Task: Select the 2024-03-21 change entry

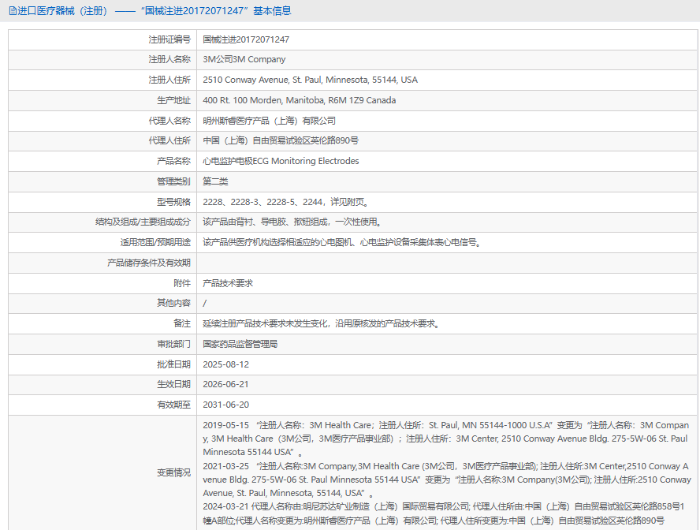Action: pos(444,513)
